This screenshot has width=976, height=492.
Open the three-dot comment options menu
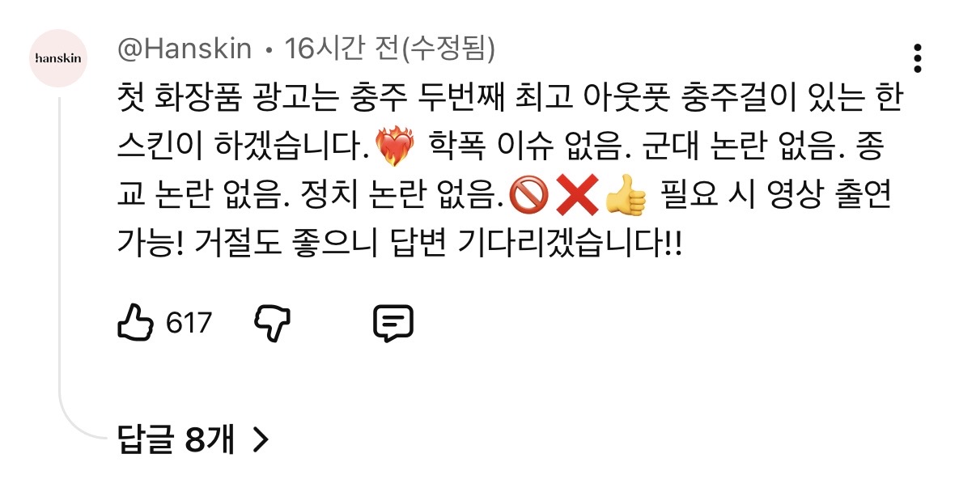[917, 59]
